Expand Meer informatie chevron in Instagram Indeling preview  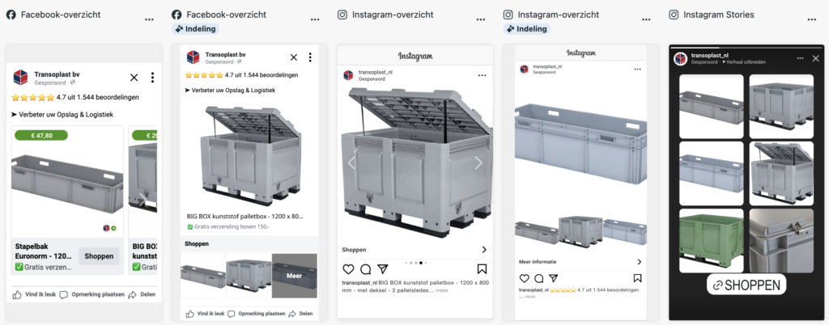tap(640, 262)
